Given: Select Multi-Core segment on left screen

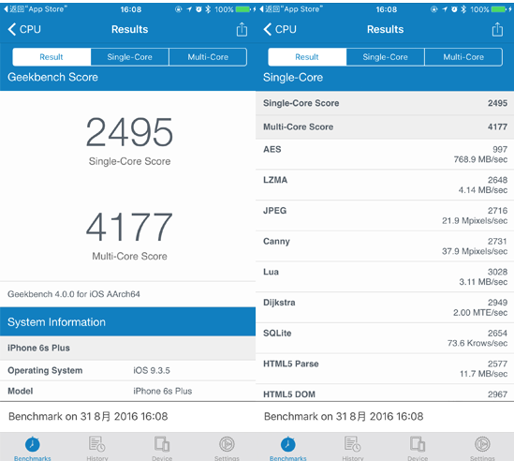Looking at the screenshot, I should coord(208,57).
